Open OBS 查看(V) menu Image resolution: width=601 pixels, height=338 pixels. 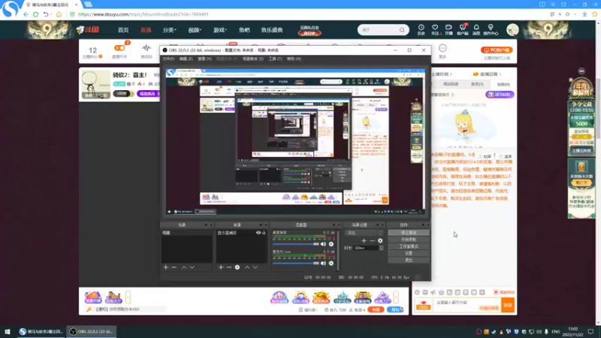pos(204,59)
